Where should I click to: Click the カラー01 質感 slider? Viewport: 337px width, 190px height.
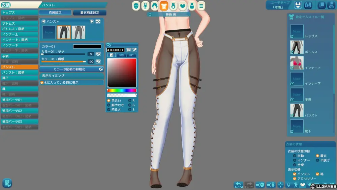coord(64,61)
